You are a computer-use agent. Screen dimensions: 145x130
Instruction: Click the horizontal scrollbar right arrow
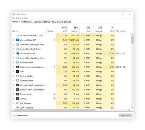pyautogui.click(x=130, y=110)
